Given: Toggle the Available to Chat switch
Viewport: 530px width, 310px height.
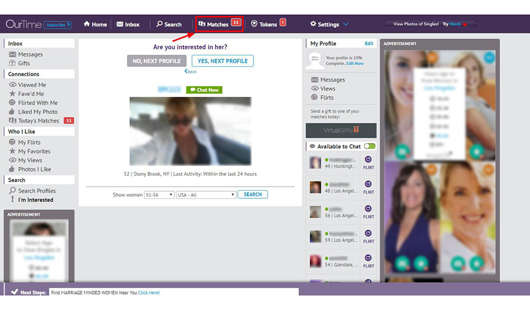Looking at the screenshot, I should [369, 146].
